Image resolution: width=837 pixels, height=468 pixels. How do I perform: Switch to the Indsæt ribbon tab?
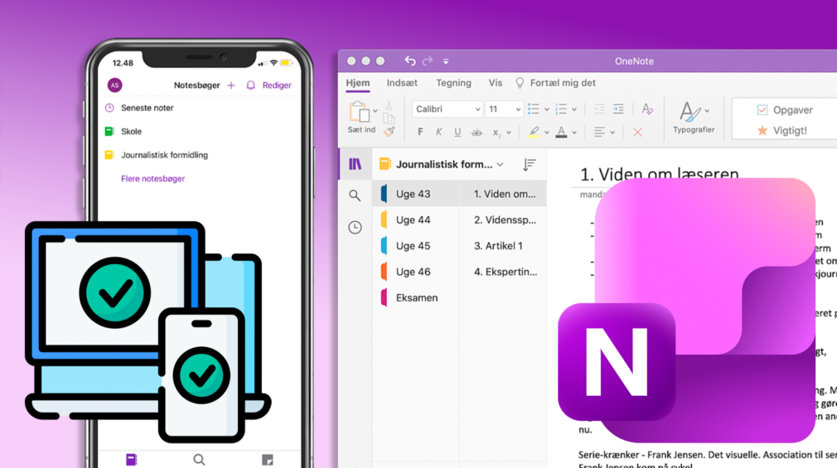402,83
